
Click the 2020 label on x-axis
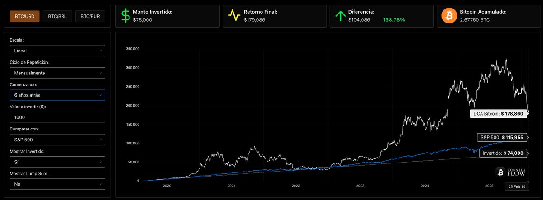pos(167,186)
